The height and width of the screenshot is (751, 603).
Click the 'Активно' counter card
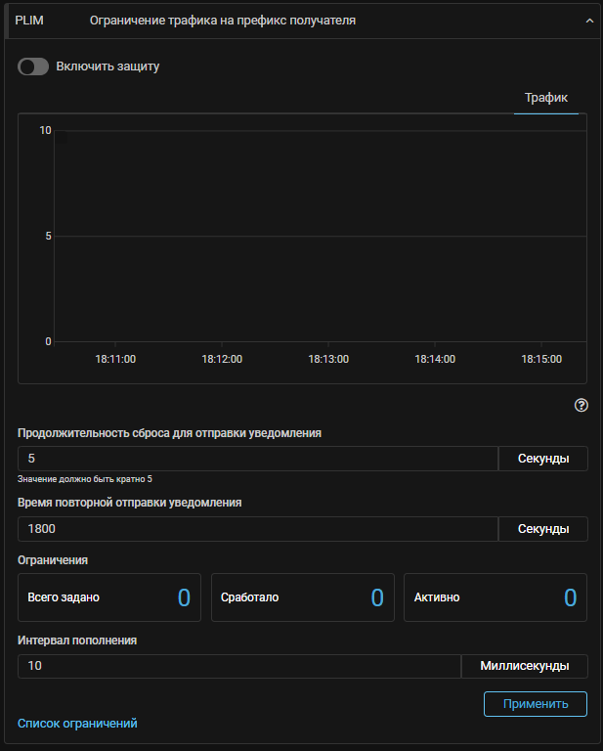pyautogui.click(x=495, y=597)
